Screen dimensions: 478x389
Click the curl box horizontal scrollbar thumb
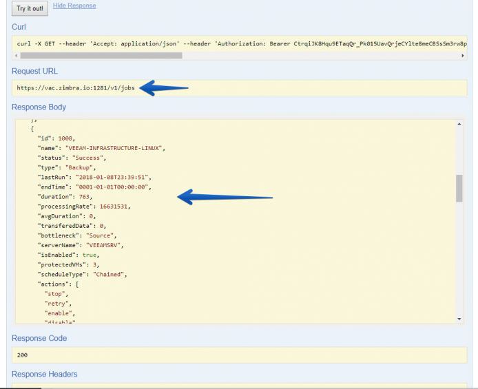pos(101,56)
